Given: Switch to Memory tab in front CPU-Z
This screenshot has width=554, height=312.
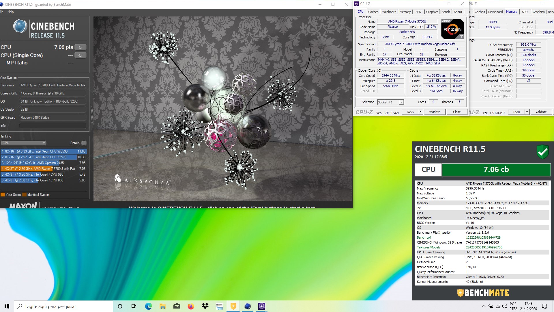Looking at the screenshot, I should point(405,12).
